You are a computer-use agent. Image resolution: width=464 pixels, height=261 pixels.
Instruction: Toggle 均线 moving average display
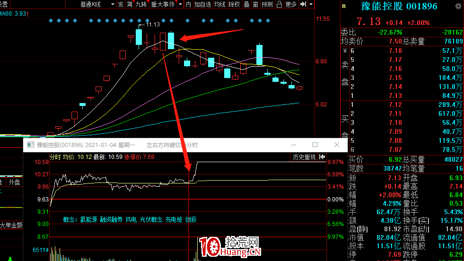tap(220, 4)
